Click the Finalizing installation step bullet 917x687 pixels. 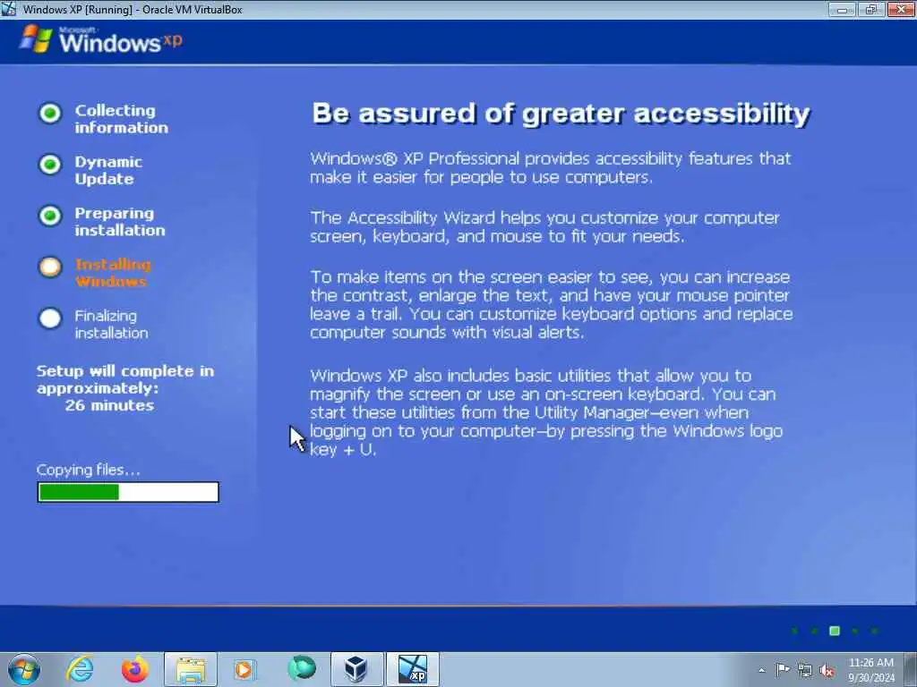[50, 319]
